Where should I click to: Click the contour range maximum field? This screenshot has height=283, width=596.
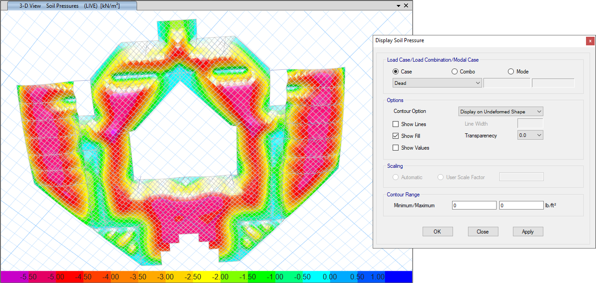coord(521,205)
